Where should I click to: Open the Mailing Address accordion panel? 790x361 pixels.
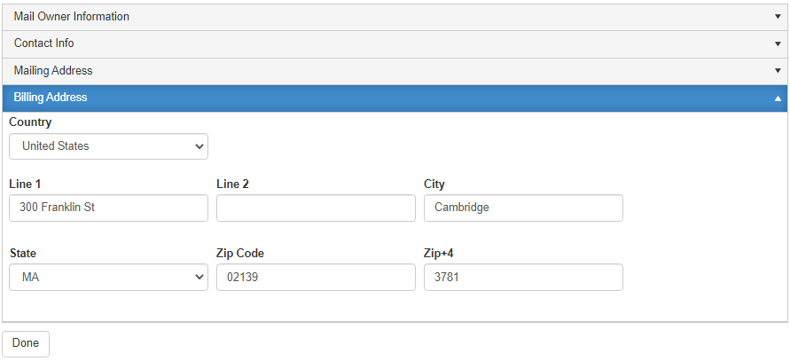[x=395, y=72]
